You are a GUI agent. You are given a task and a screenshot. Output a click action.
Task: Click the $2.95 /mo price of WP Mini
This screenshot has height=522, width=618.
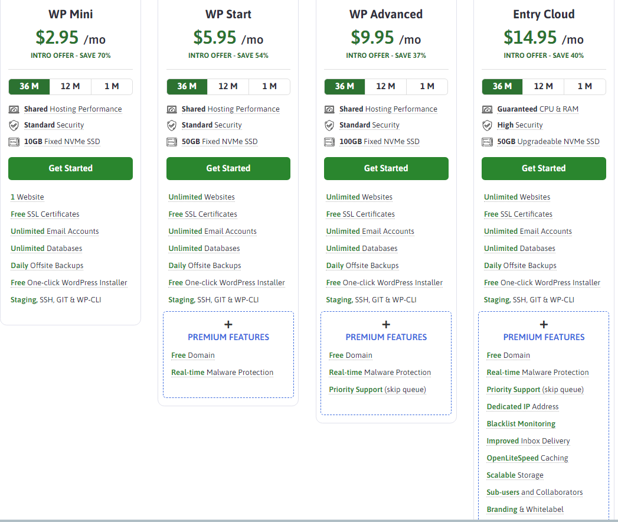(x=71, y=38)
